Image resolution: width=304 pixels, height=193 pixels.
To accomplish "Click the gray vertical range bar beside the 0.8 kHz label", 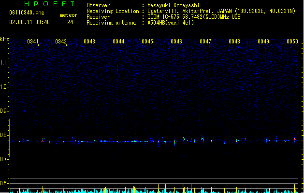I will coord(10,138).
